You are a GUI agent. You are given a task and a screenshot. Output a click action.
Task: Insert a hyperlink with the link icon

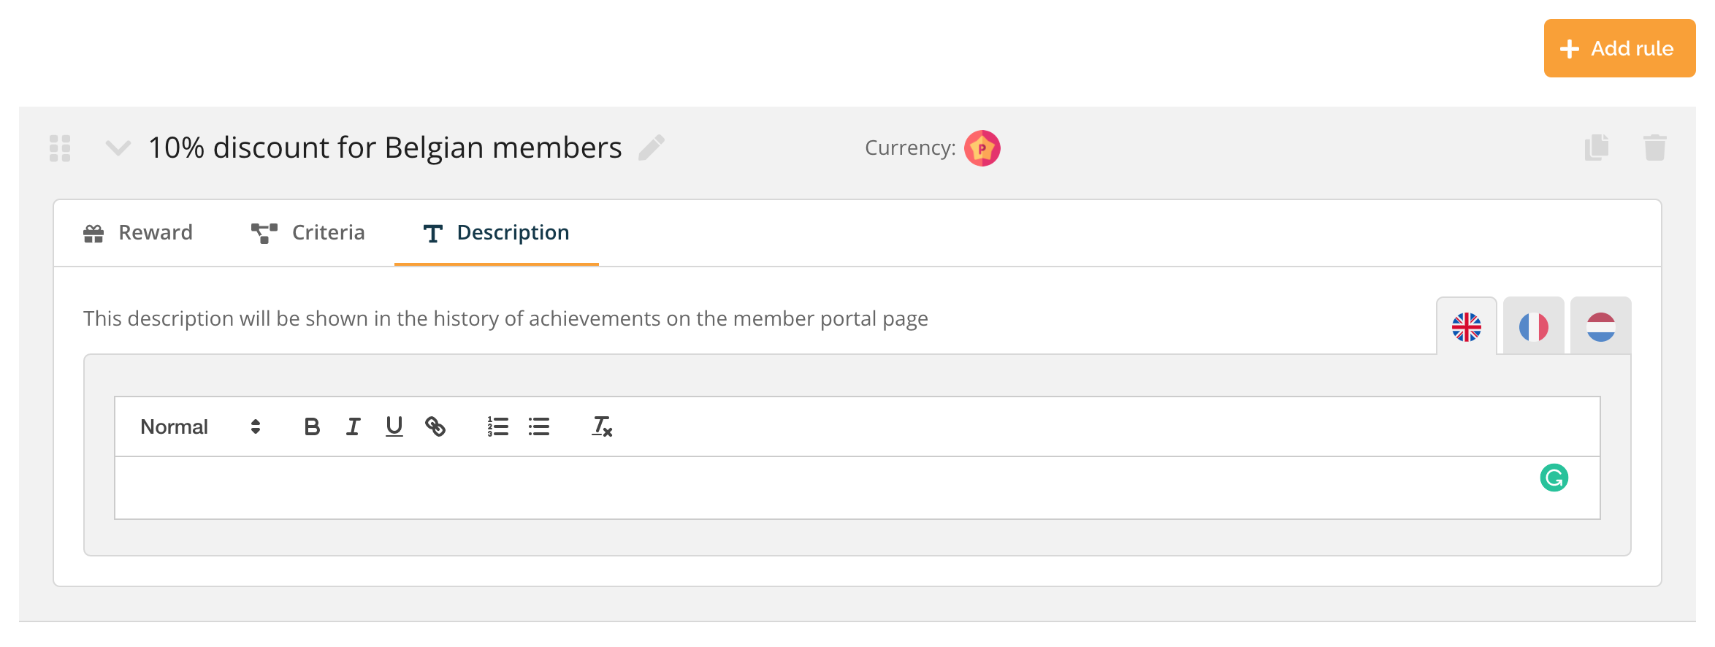(x=435, y=426)
